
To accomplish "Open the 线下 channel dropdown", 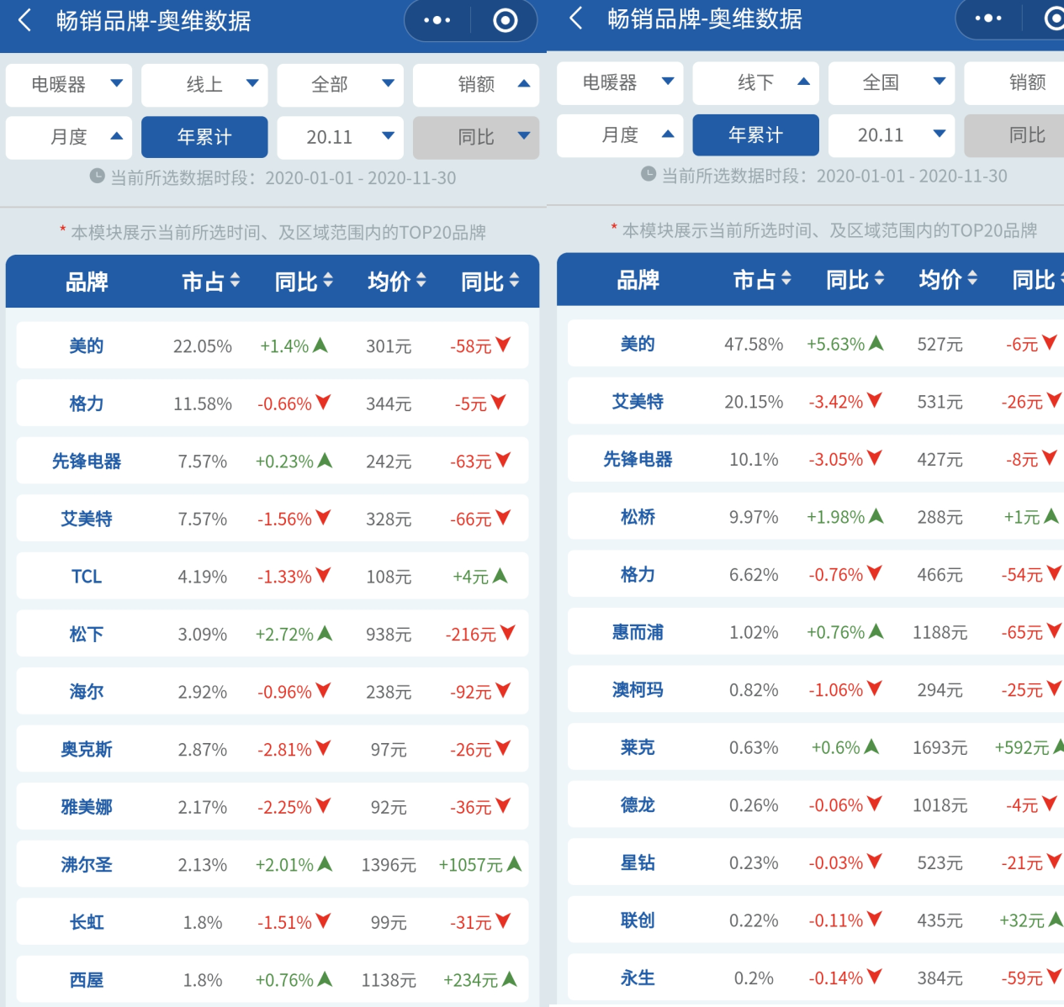I will click(755, 83).
